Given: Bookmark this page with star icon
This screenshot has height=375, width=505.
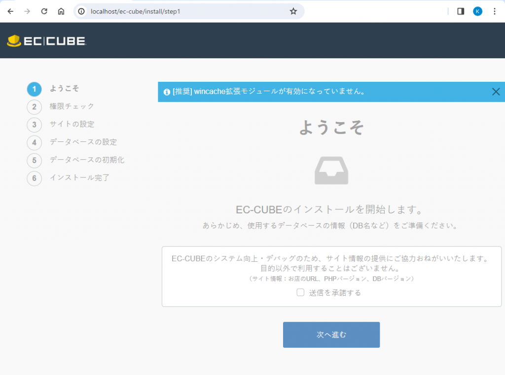Looking at the screenshot, I should pos(293,11).
